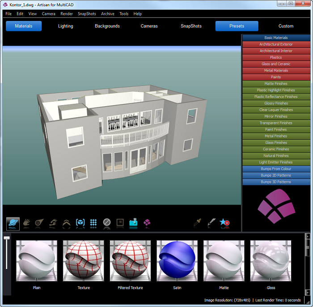Screen dimensions: 313x307
Task: Click the blue star add-favorite icon
Action: tap(224, 222)
